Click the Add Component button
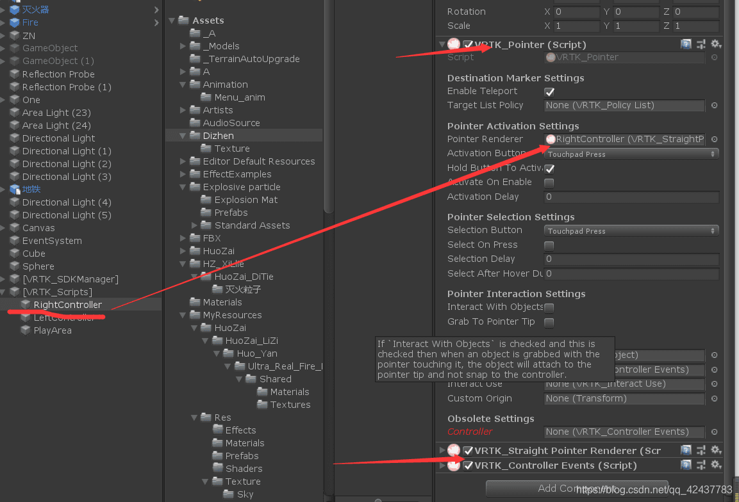 [x=576, y=489]
